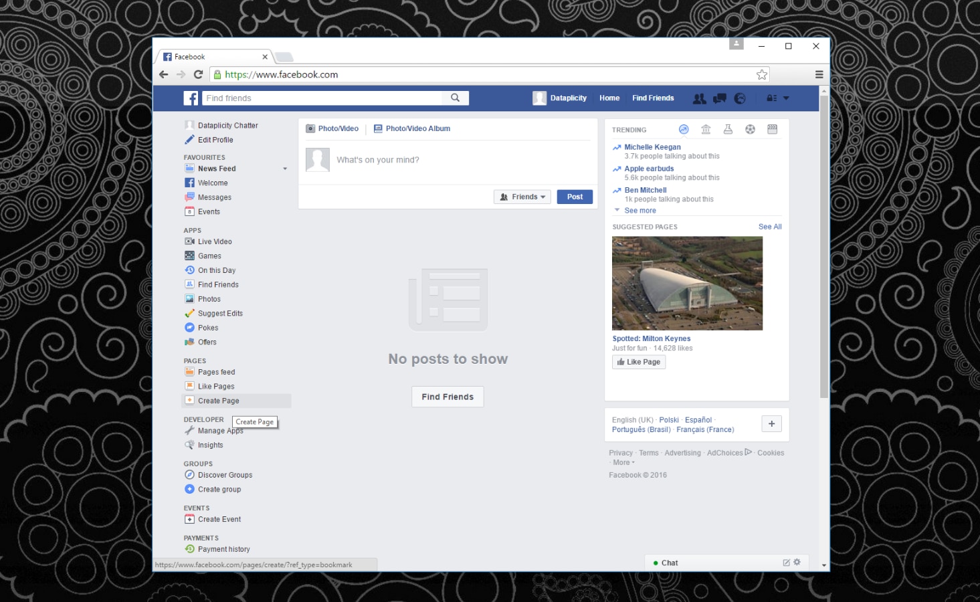Click Find Friends button under No posts
Image resolution: width=980 pixels, height=602 pixels.
(x=448, y=397)
